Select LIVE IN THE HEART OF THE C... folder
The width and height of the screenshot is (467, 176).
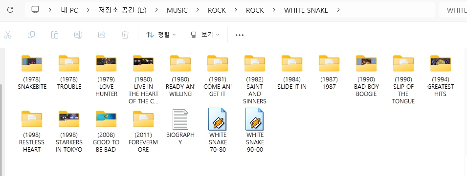coord(144,79)
